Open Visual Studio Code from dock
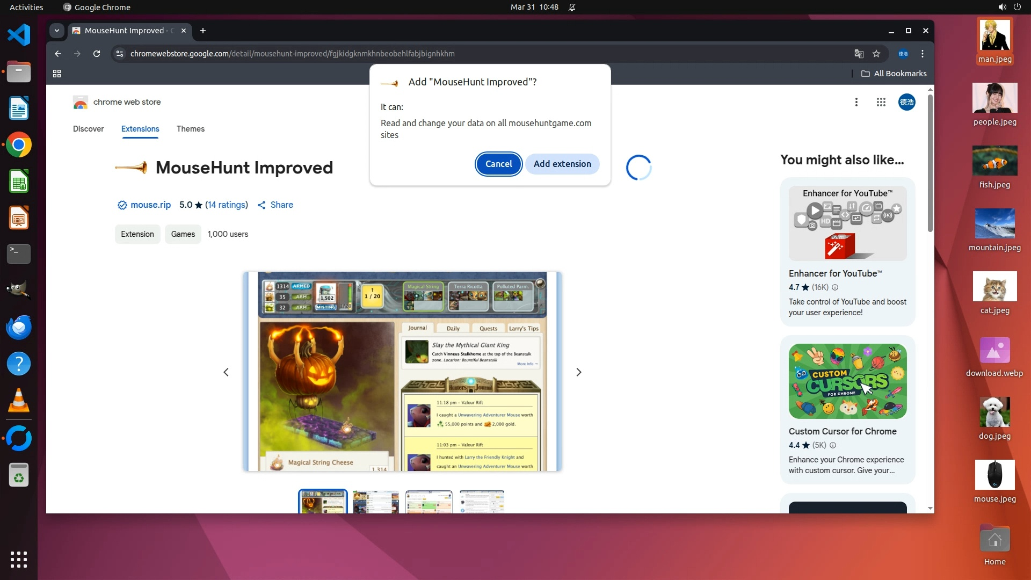 tap(19, 35)
